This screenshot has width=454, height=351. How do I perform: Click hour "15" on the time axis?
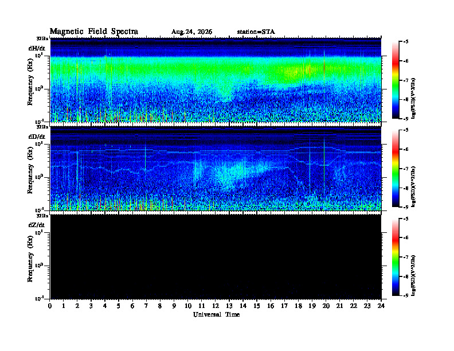pyautogui.click(x=257, y=306)
